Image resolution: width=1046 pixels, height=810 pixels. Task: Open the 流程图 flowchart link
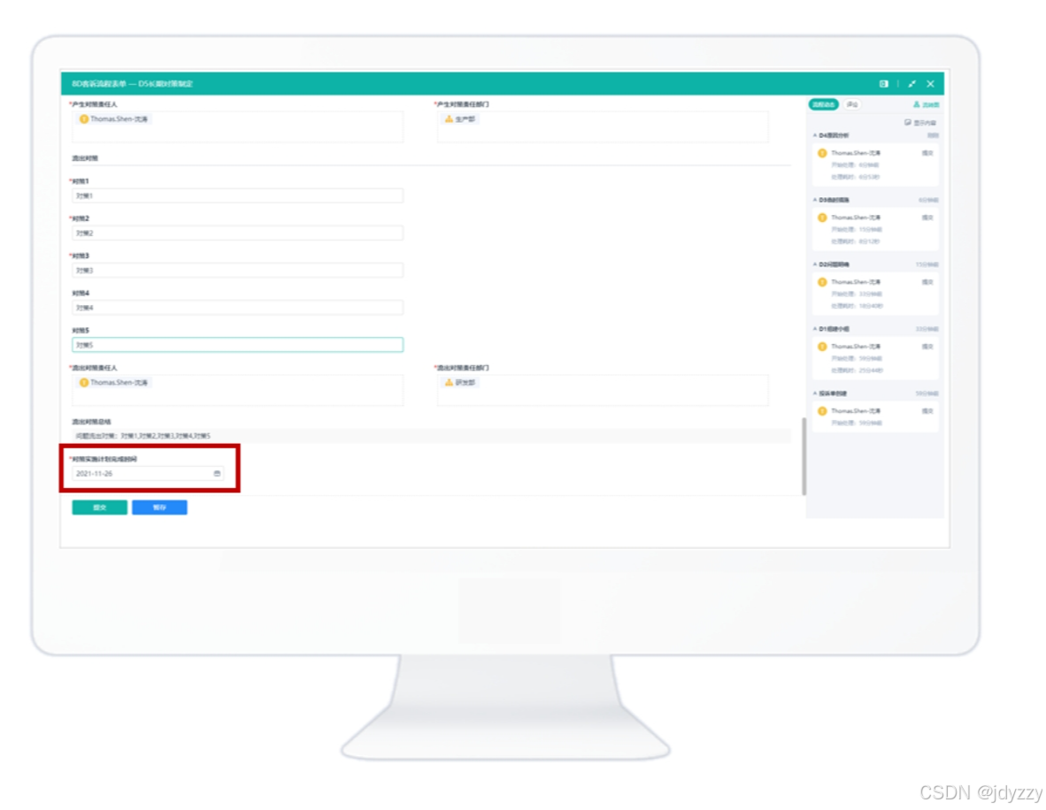[926, 104]
